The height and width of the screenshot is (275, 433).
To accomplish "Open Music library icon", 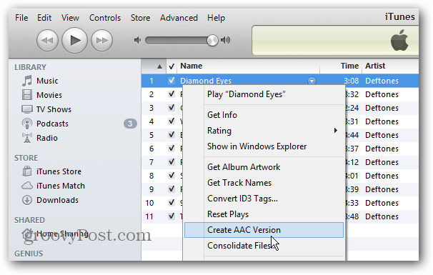I will (x=27, y=81).
